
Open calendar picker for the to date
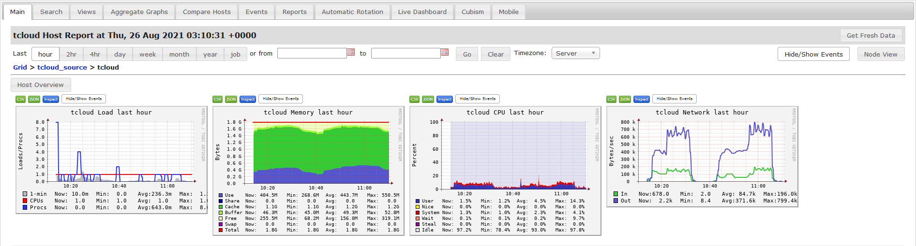click(445, 52)
